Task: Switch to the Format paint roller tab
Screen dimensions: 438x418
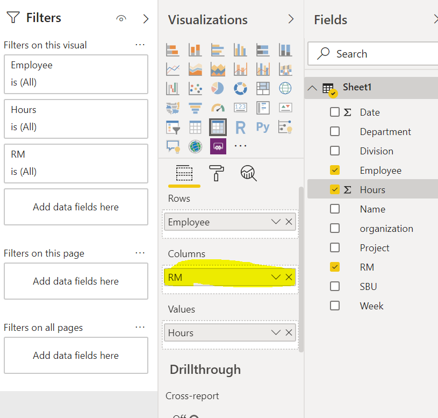Action: click(216, 173)
